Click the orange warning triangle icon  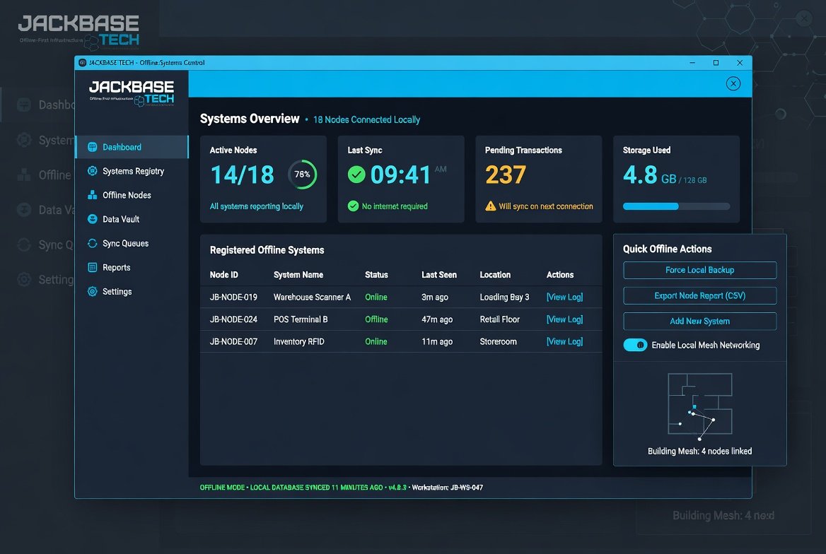[x=491, y=206]
